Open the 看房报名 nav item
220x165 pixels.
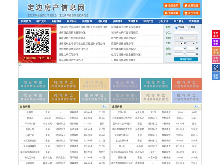pyautogui.click(x=72, y=21)
